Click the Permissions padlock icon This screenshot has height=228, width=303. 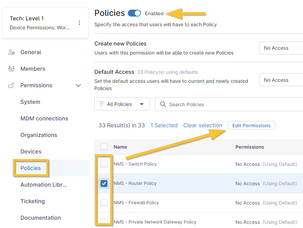point(11,86)
